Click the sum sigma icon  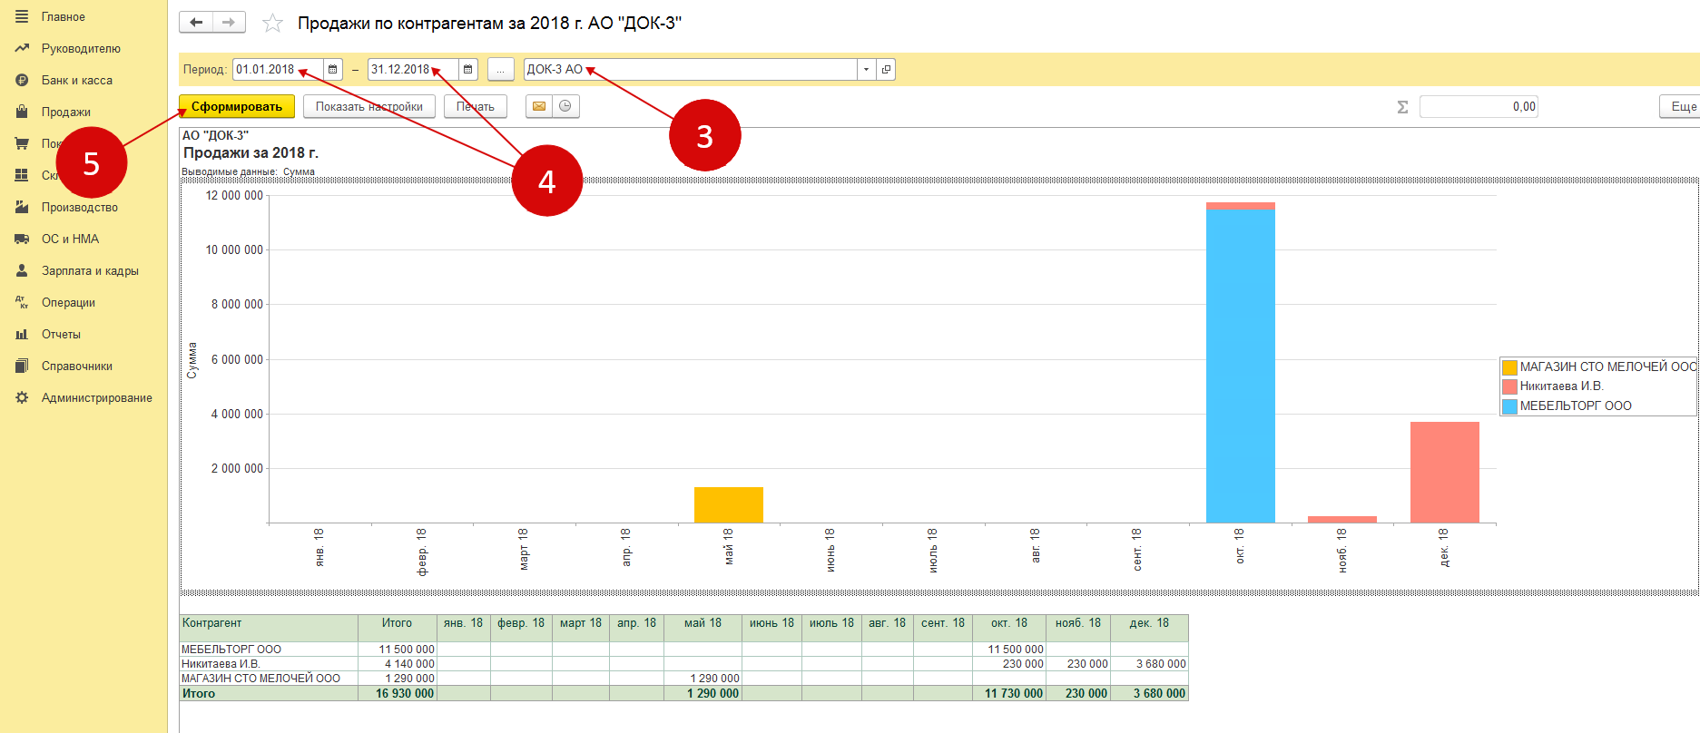click(1402, 107)
